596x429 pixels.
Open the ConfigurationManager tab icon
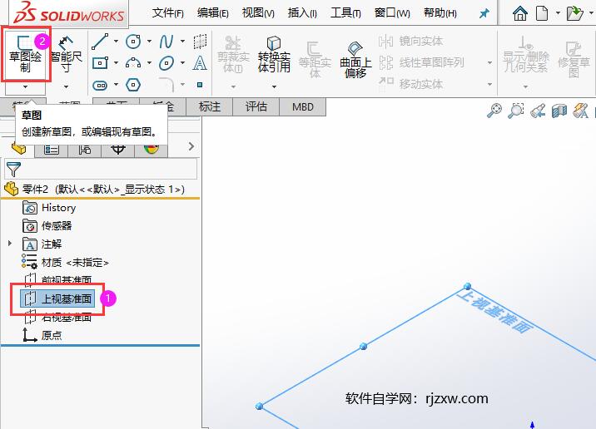pyautogui.click(x=84, y=149)
